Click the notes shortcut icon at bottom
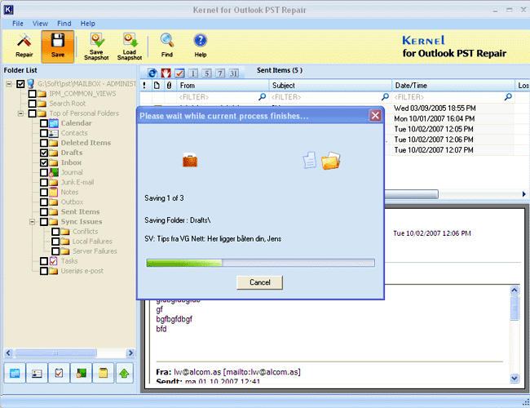This screenshot has width=530, height=408. (103, 373)
